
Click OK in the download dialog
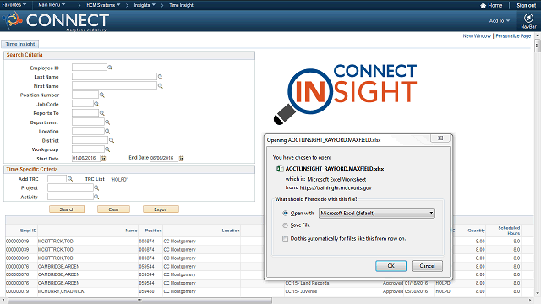pos(391,266)
